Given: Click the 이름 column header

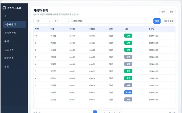Looking at the screenshot, I should (52, 29).
